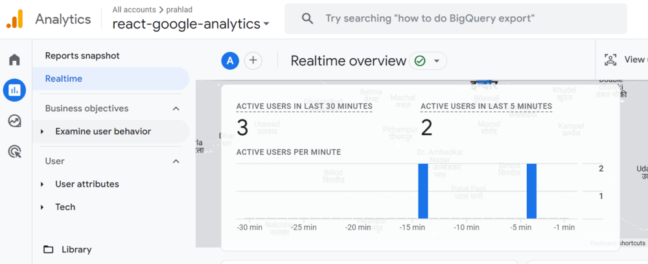
Task: Select the Reports bar chart icon
Action: click(x=14, y=90)
